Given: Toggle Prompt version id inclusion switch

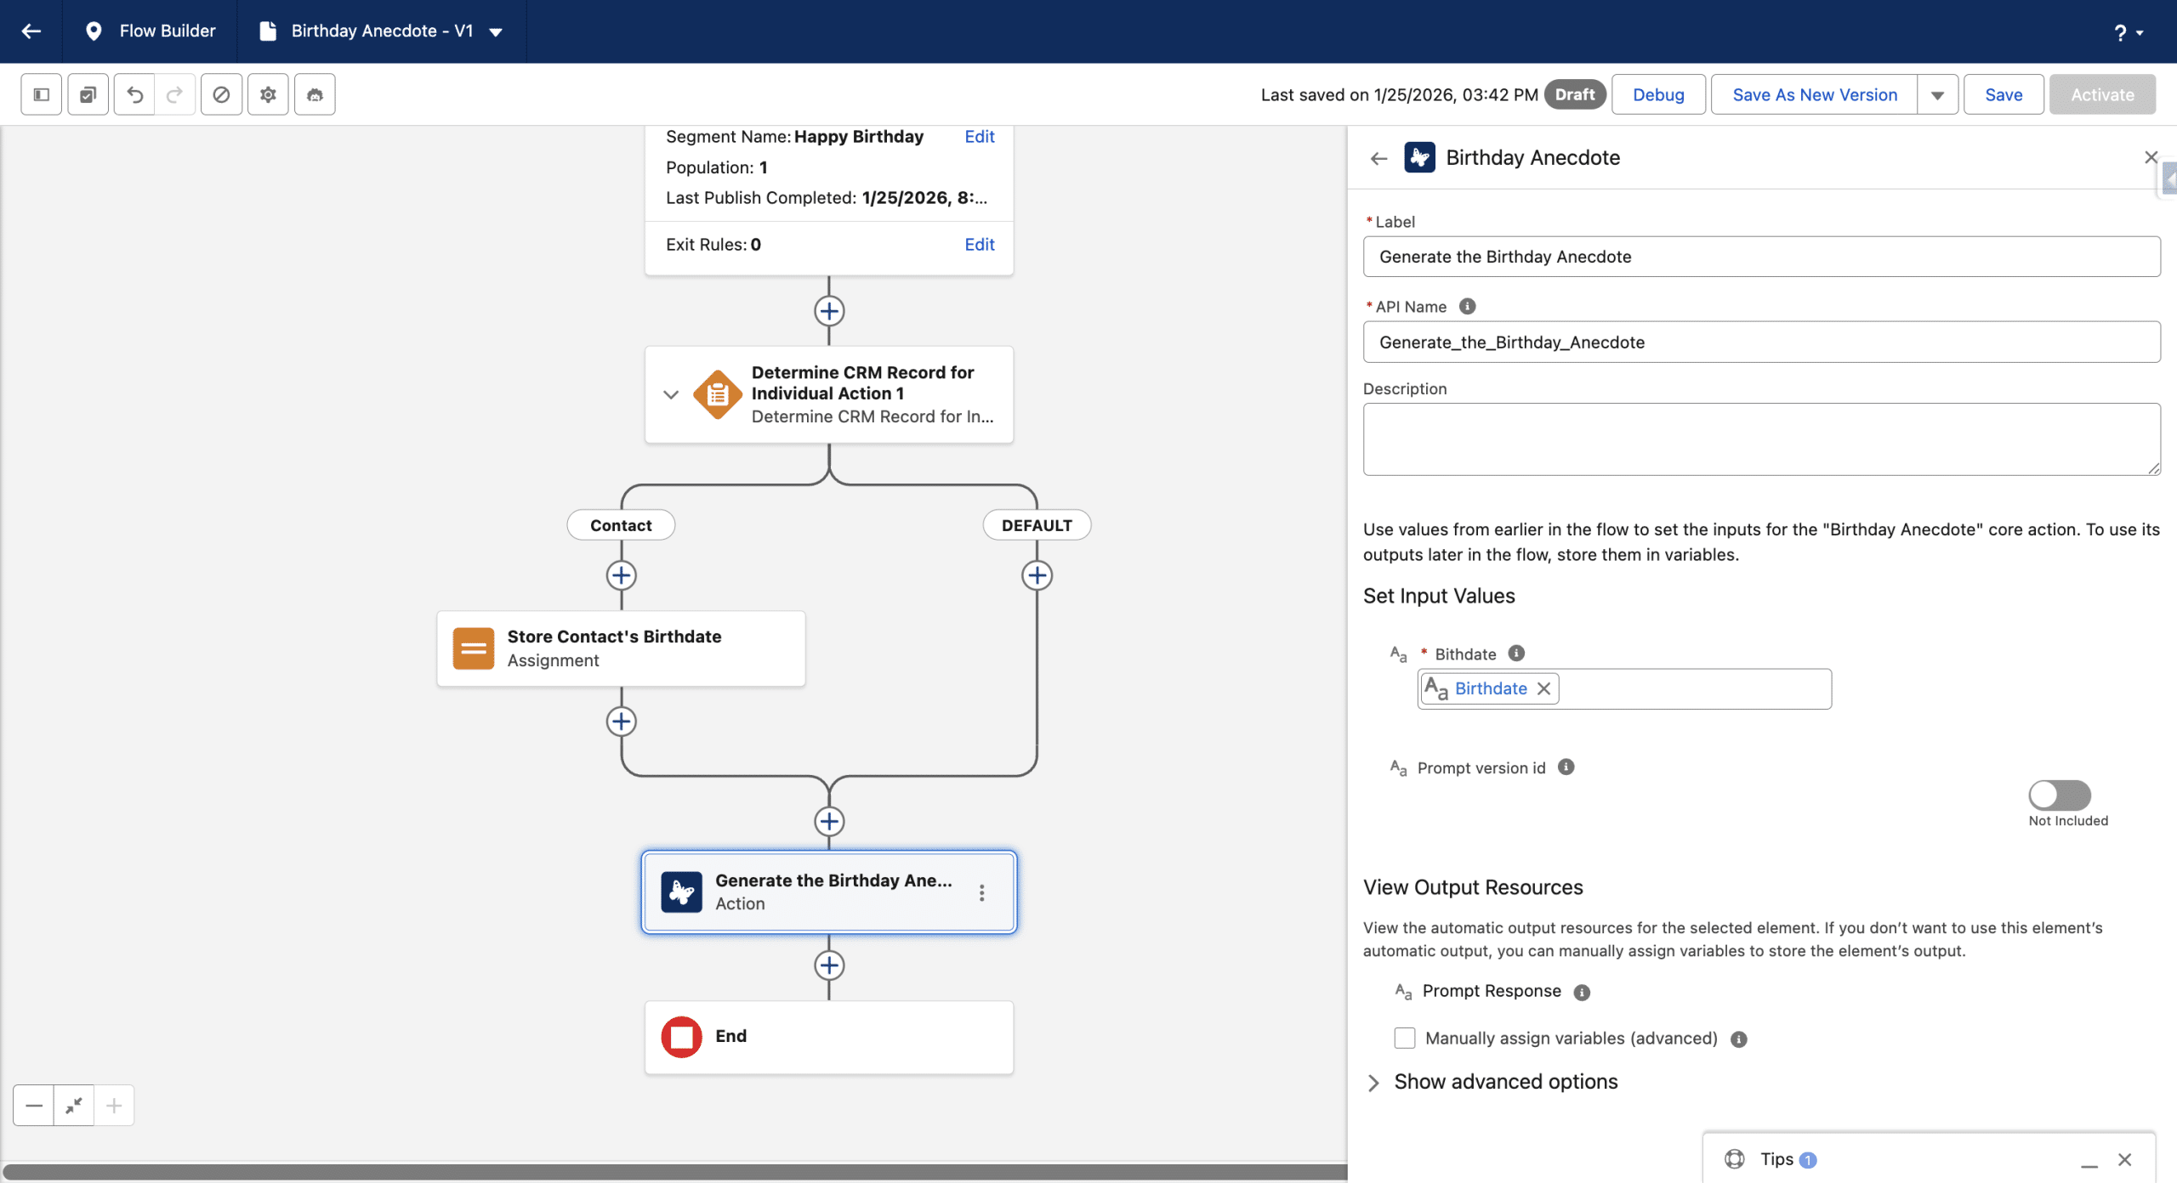Looking at the screenshot, I should point(2059,795).
